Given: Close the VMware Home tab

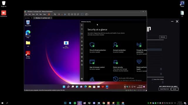Looking at the screenshot, I should click(x=32, y=18).
